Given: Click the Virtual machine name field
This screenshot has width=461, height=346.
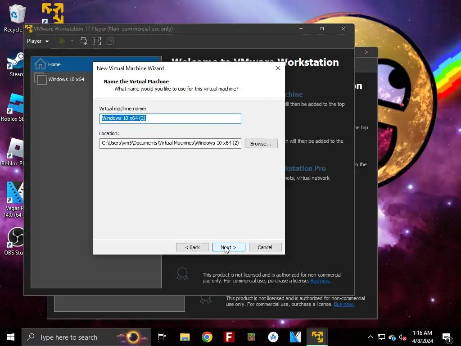Looking at the screenshot, I should [170, 118].
